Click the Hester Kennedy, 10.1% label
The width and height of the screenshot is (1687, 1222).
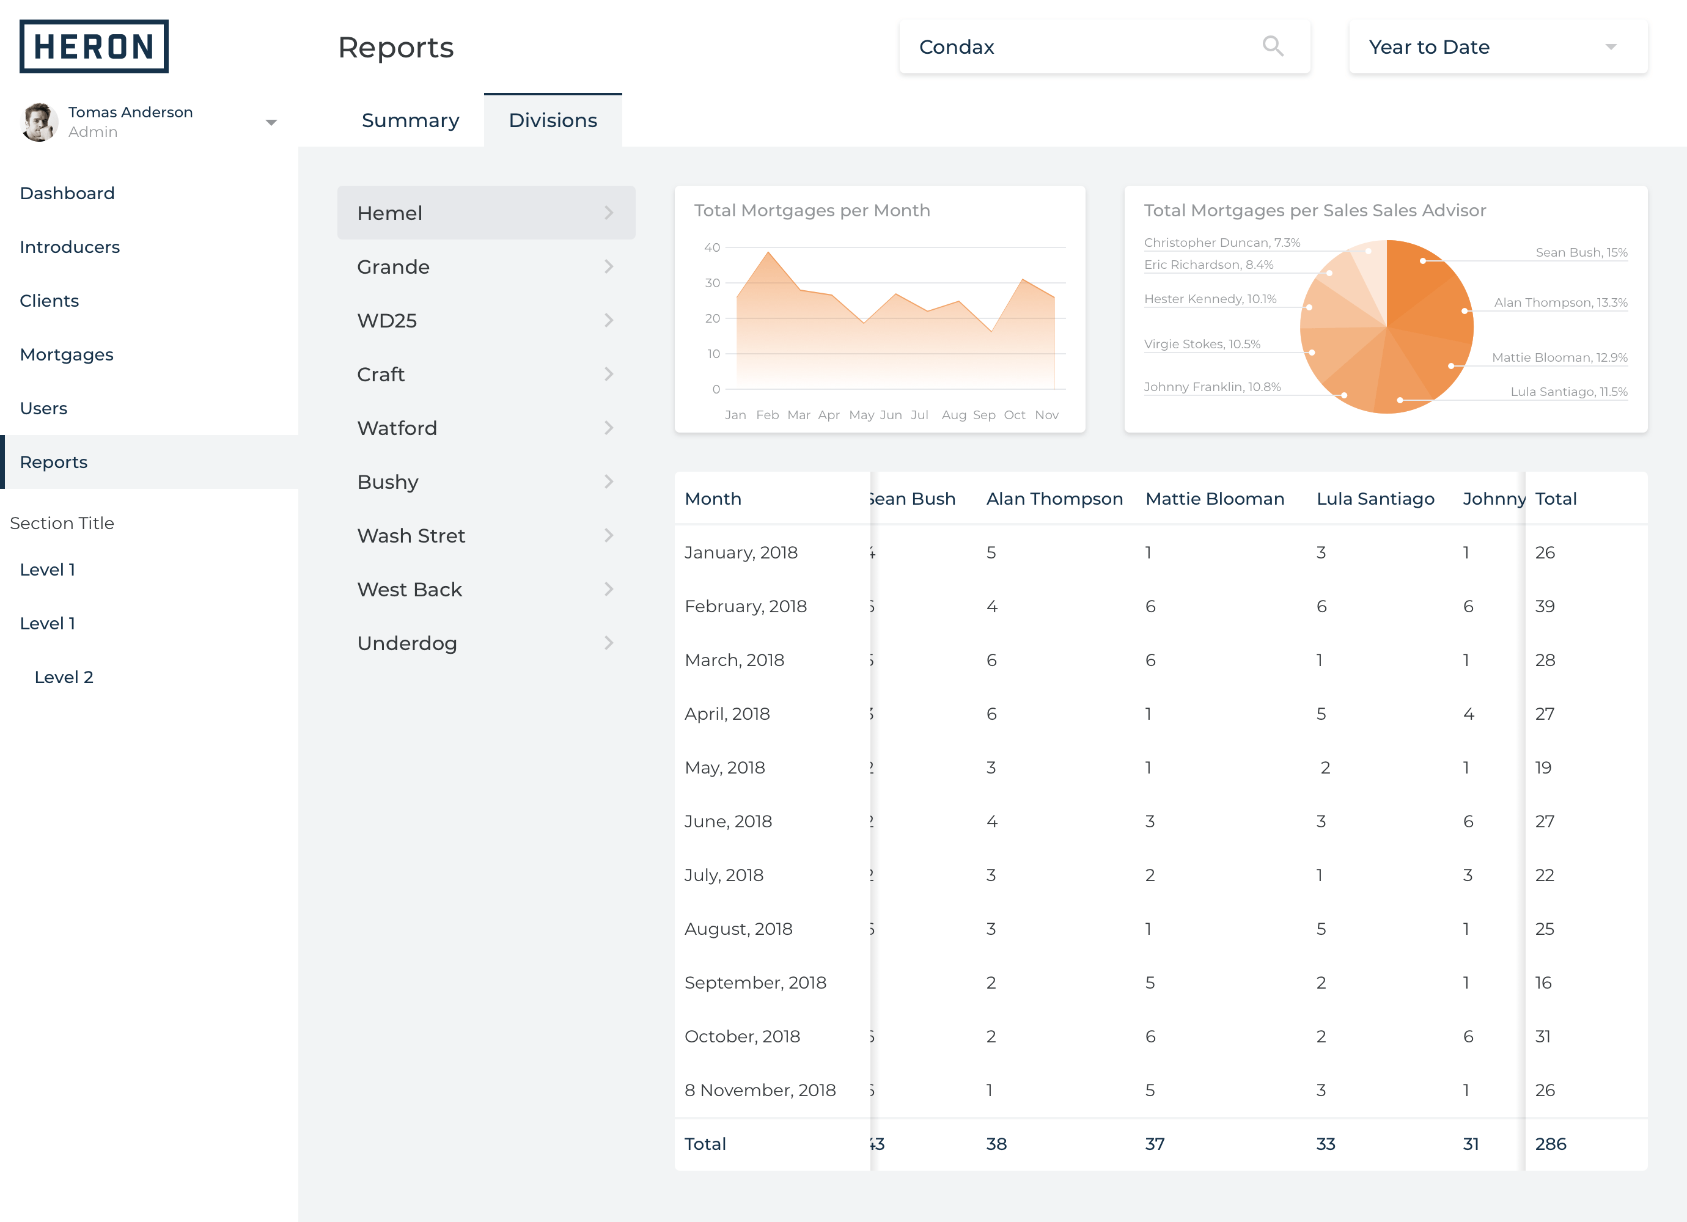tap(1210, 299)
